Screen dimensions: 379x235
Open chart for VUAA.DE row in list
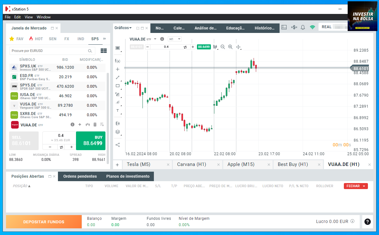[x=87, y=124]
